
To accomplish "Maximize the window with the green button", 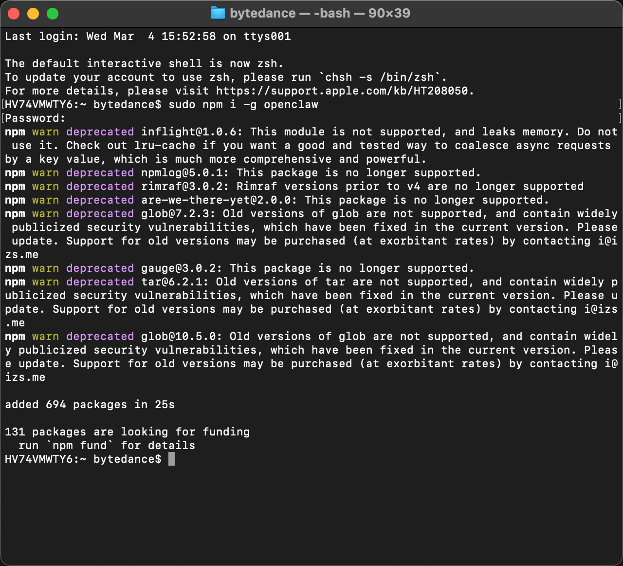I will point(53,14).
